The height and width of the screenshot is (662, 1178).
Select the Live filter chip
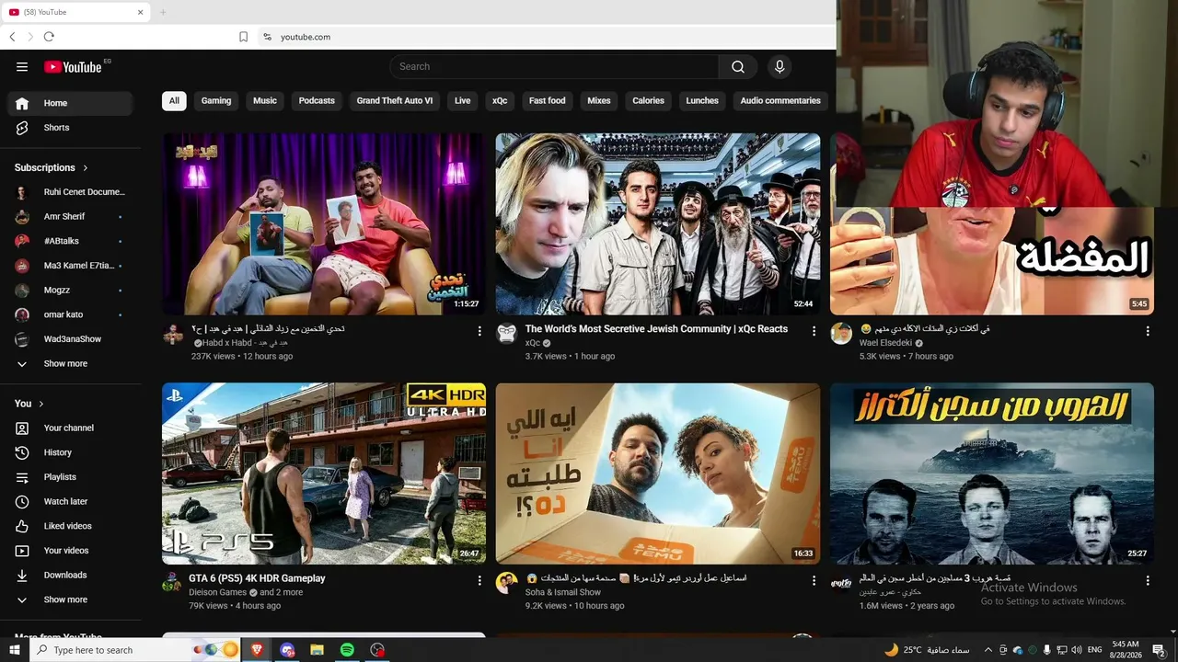463,101
